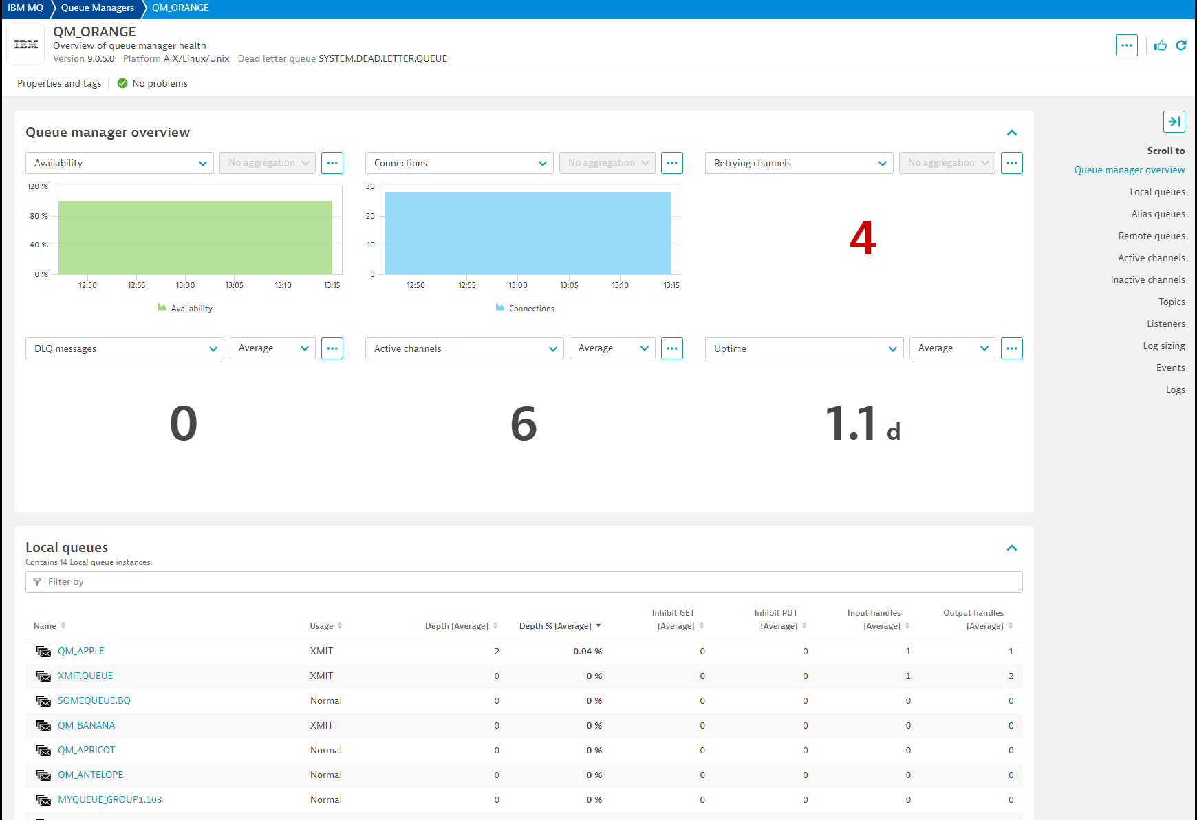
Task: Toggle Connections series in chart legend
Action: point(525,309)
